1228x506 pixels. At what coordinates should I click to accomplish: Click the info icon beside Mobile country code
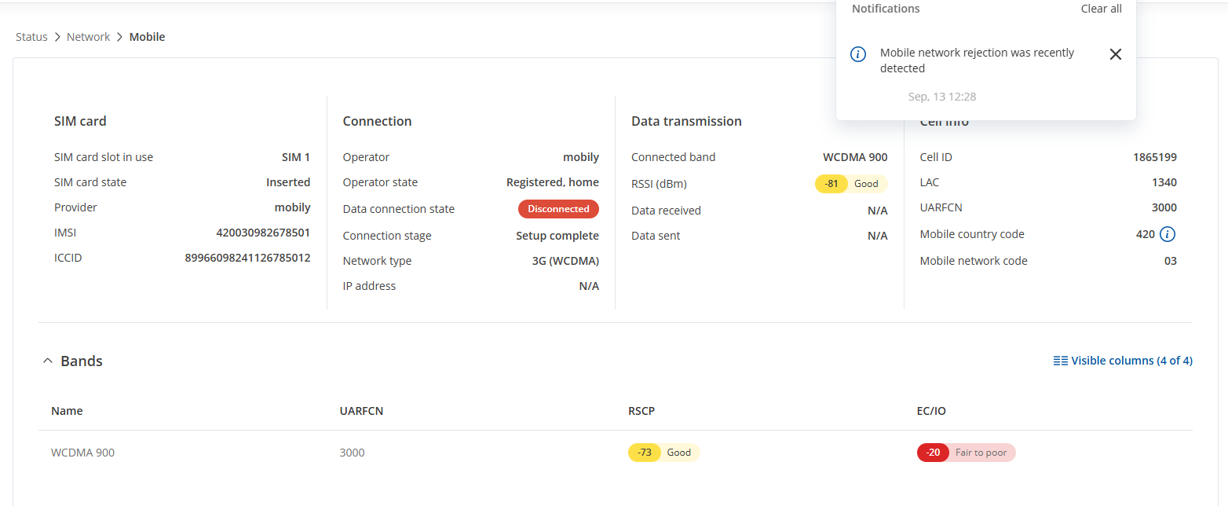click(1168, 234)
